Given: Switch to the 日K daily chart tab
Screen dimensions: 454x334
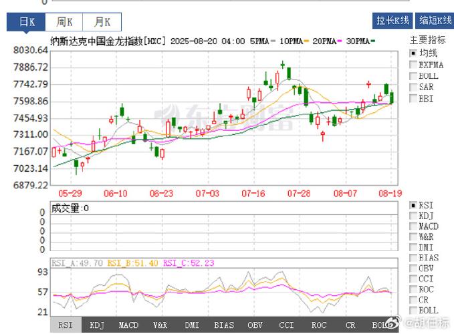Looking at the screenshot, I should (x=26, y=21).
